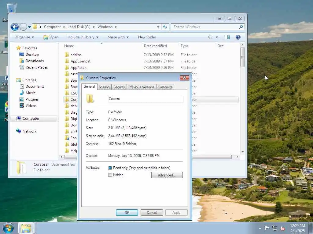Click the Forward navigation arrow in Explorer
Image resolution: width=313 pixels, height=234 pixels.
coord(23,27)
